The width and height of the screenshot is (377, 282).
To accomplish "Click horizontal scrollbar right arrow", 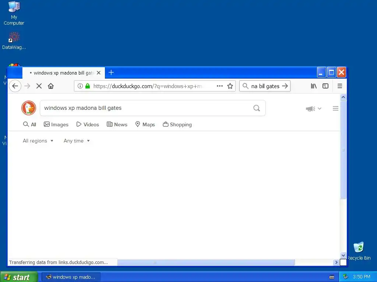I will coord(337,262).
